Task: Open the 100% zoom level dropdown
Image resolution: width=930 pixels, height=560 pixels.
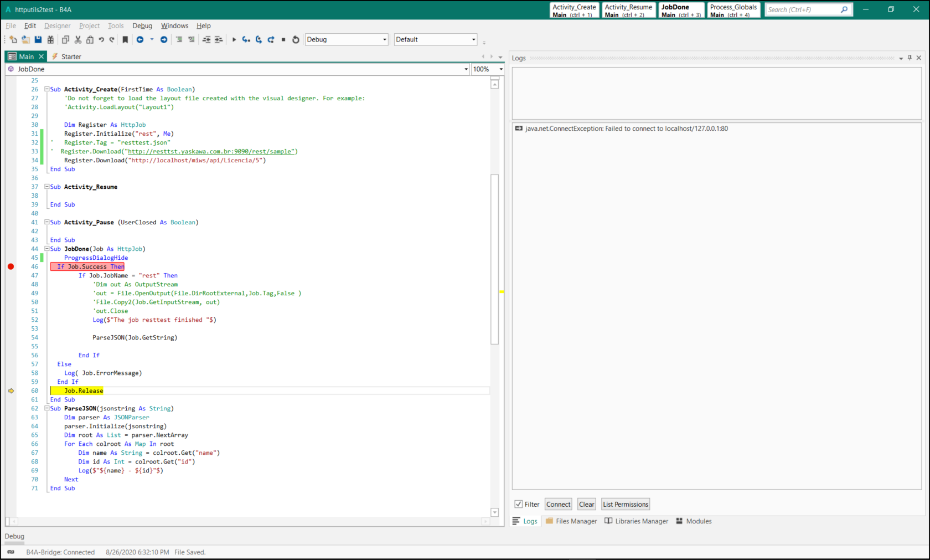Action: (x=501, y=69)
